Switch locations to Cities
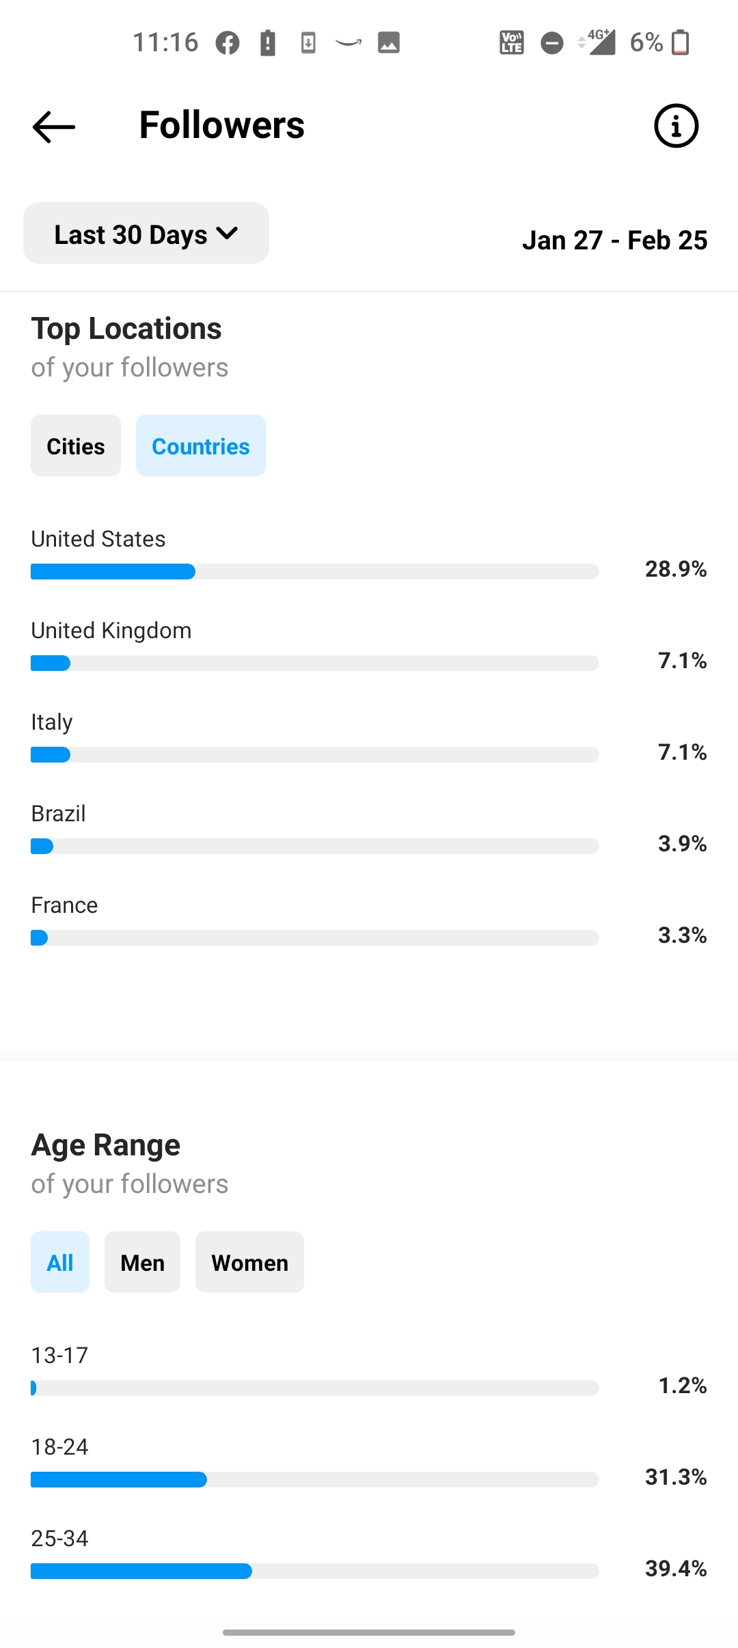Viewport: 738px width, 1648px height. [76, 445]
